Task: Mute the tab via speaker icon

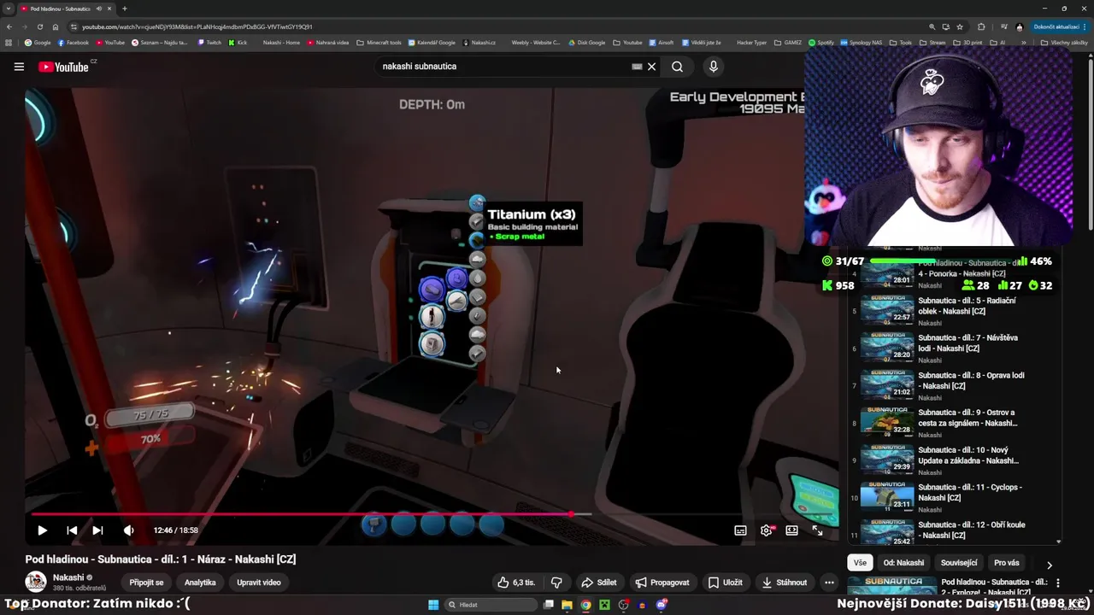Action: pos(98,9)
